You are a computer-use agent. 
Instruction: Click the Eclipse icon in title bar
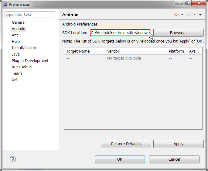pyautogui.click(x=5, y=5)
